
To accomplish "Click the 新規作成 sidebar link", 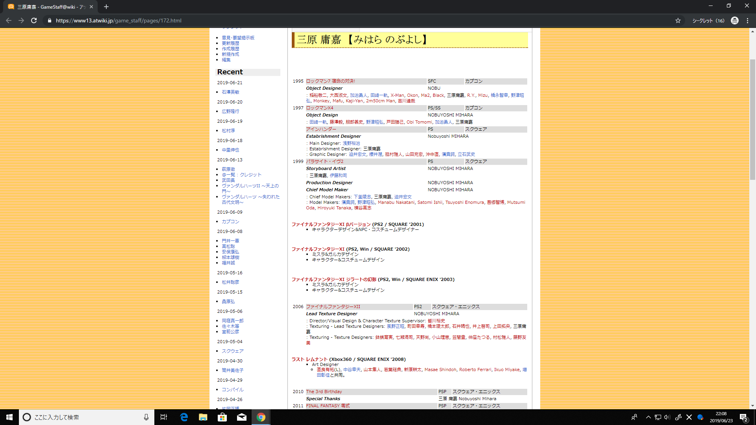I will click(230, 54).
